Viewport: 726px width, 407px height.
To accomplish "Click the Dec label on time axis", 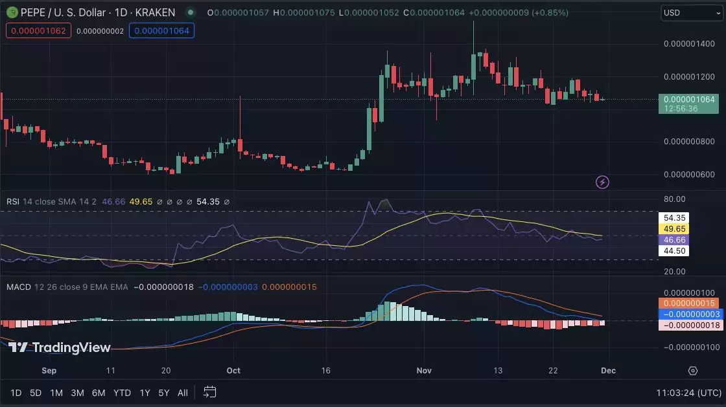I will tap(608, 371).
